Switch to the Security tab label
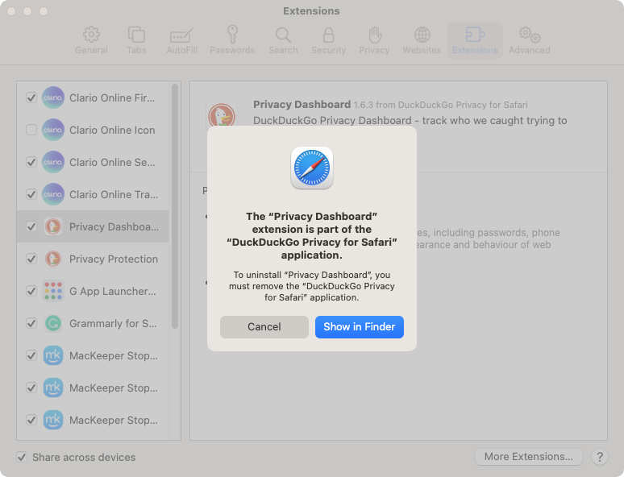Screen dimensions: 624x477 pyautogui.click(x=329, y=50)
